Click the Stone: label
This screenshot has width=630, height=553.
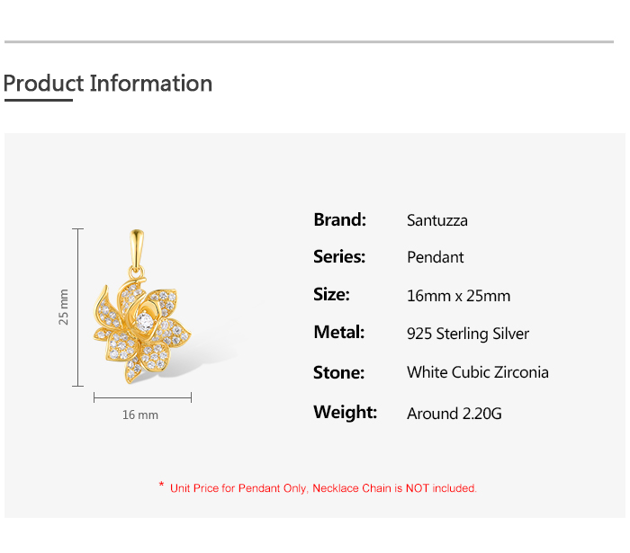pyautogui.click(x=338, y=373)
